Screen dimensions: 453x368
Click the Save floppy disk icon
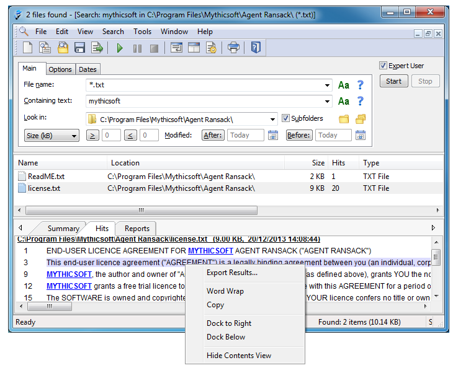click(x=79, y=48)
